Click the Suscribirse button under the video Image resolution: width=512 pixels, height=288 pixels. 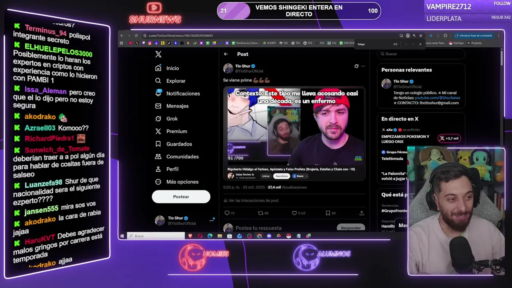282,176
